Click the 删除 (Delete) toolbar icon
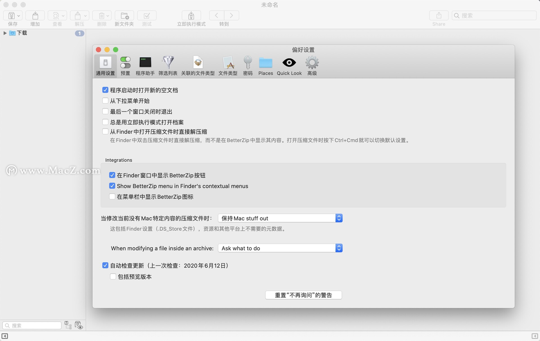 (102, 16)
